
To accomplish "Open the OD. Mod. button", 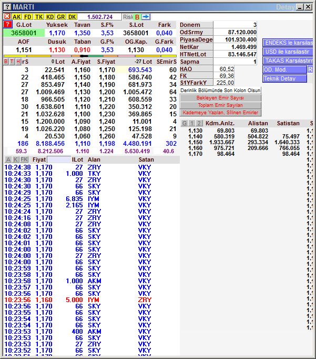I will tap(284, 69).
